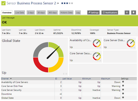Click gear icon in Core Server Disk... gauge
Screen dimensions: 138x101
point(134,47)
